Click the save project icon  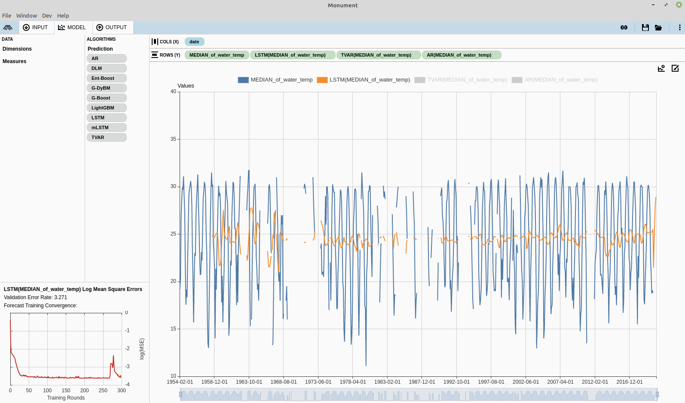(645, 27)
